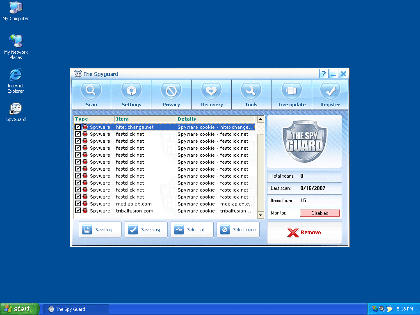Click the Privacy shield icon
This screenshot has height=315, width=420.
pyautogui.click(x=171, y=91)
